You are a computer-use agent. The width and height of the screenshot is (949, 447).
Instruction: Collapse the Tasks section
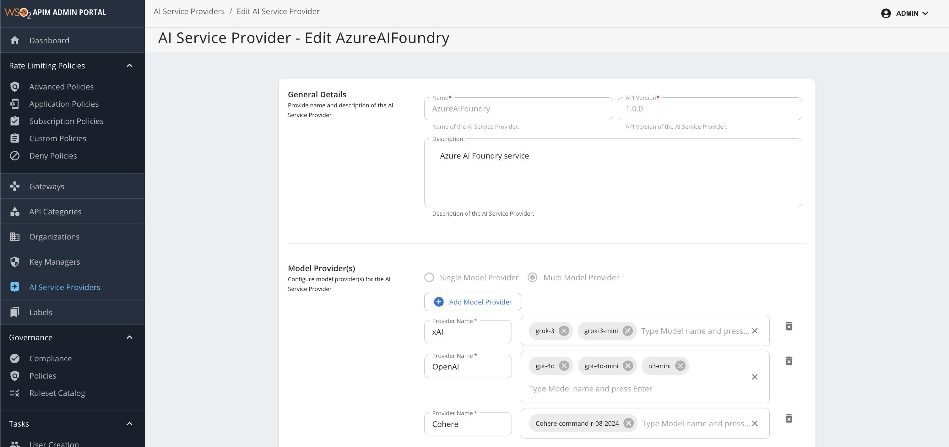129,423
